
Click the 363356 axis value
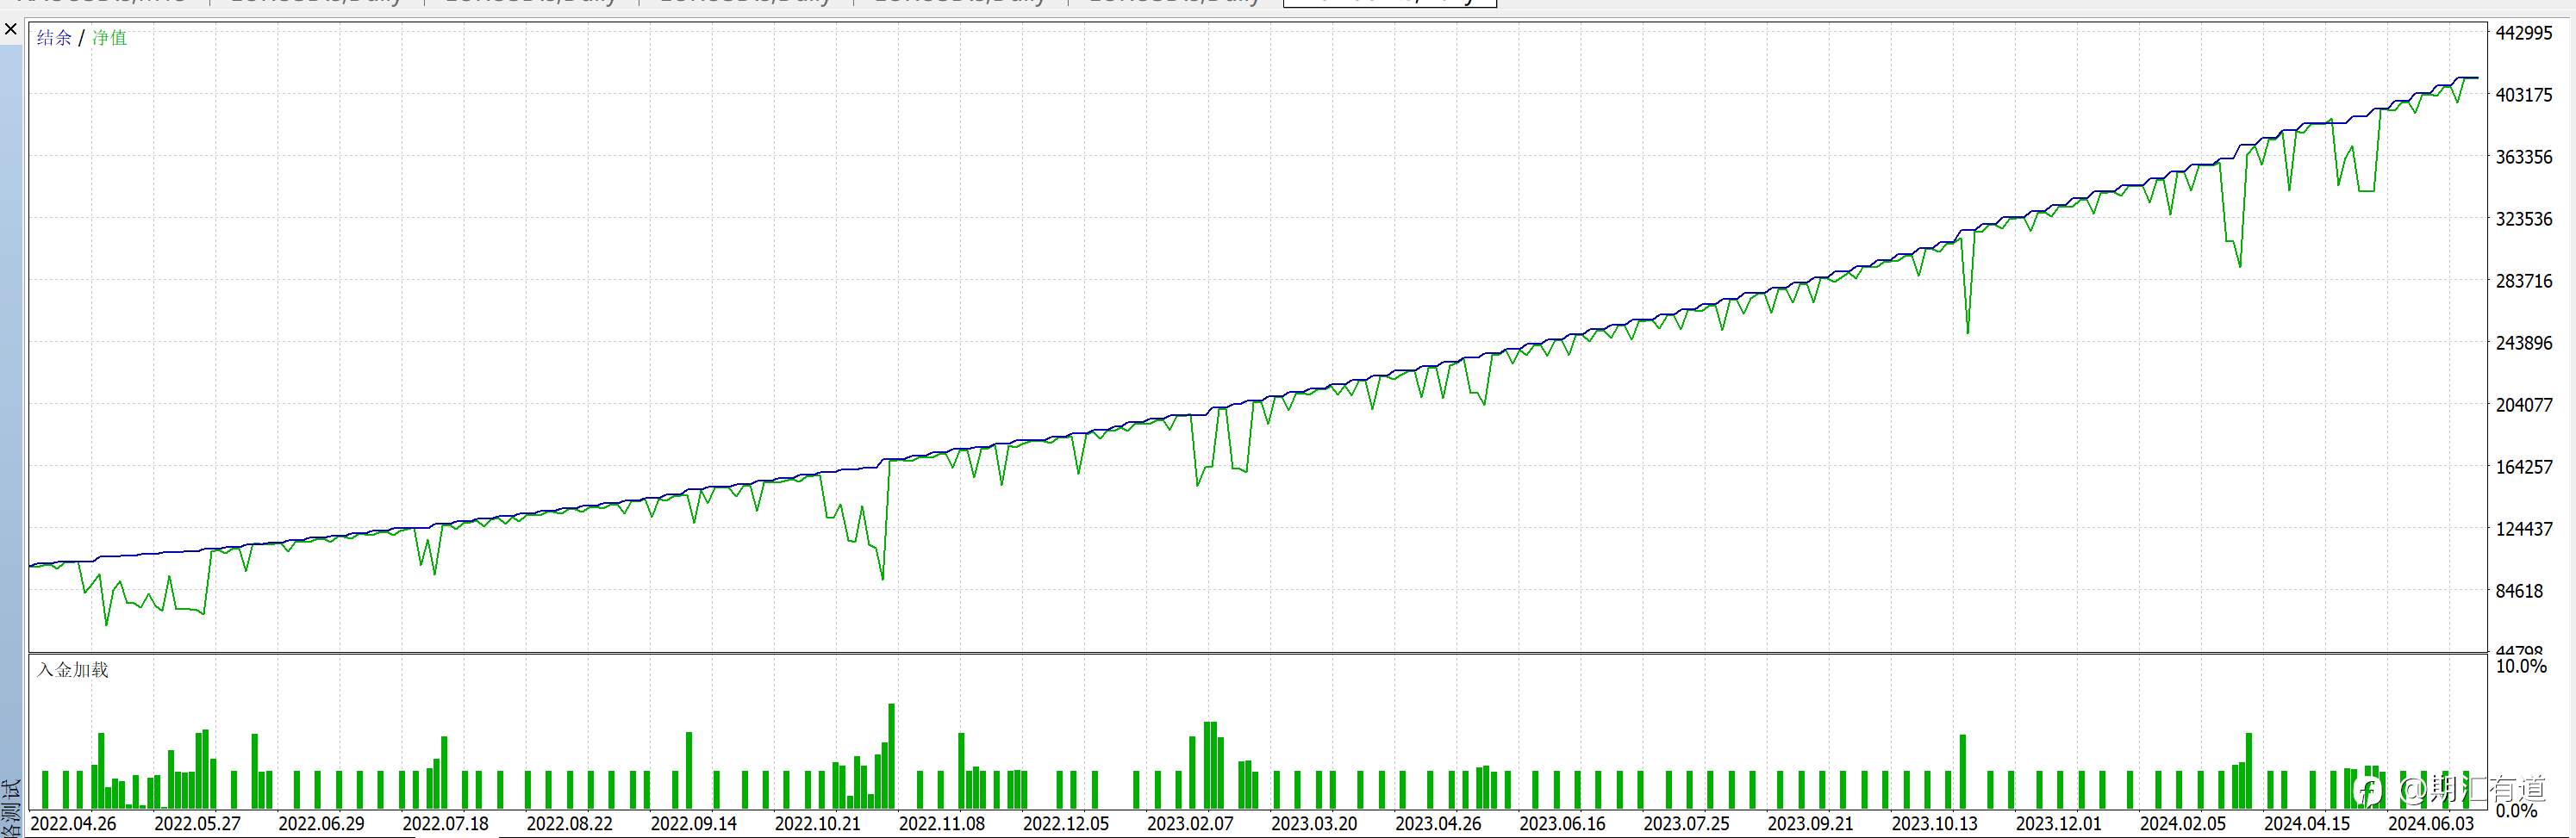[2524, 157]
